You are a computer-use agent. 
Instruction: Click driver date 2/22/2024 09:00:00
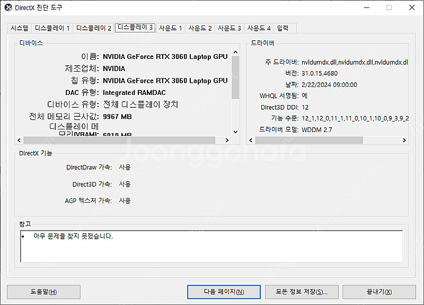pos(329,85)
